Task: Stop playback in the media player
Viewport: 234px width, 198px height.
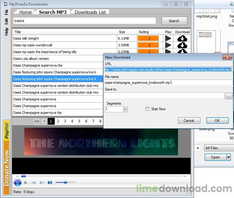Action: pos(26,182)
